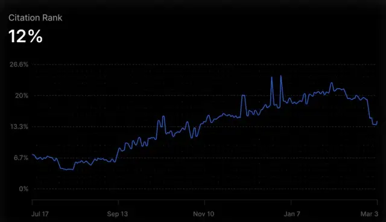
Task: Click the Jan 7 date label
Action: click(x=292, y=214)
